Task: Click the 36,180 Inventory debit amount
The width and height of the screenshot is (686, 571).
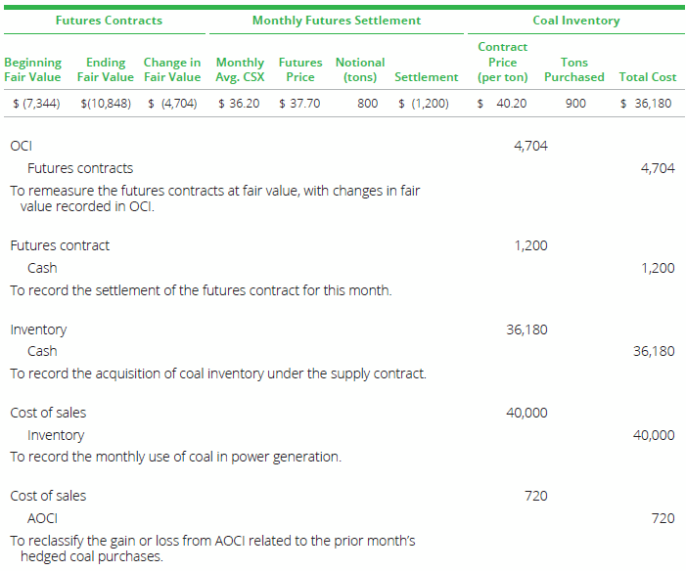Action: (x=526, y=329)
